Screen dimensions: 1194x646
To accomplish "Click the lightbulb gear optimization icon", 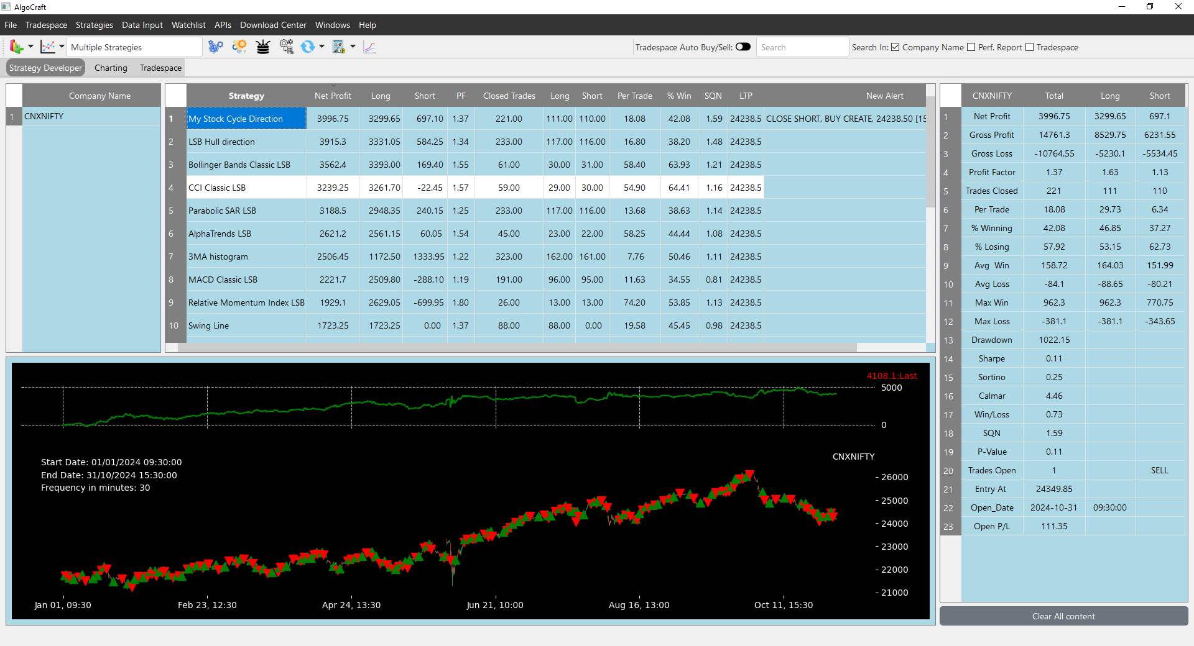I will click(x=239, y=47).
